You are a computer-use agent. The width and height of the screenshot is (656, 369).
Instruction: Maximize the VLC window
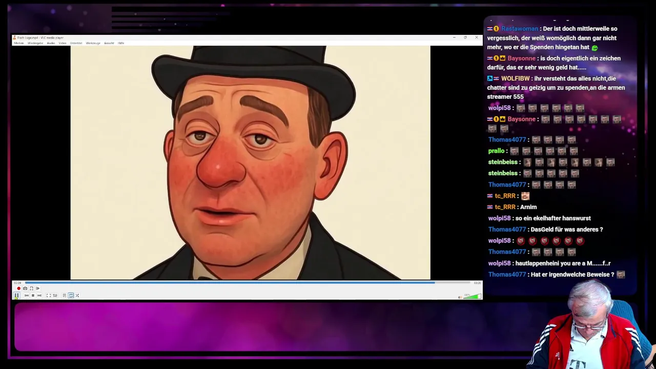[465, 37]
